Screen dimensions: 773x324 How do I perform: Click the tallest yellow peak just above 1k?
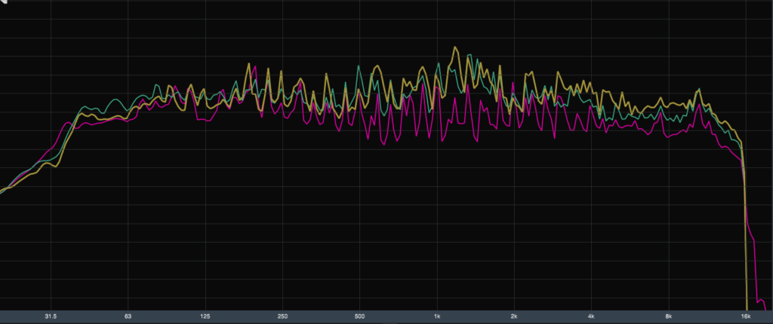455,48
